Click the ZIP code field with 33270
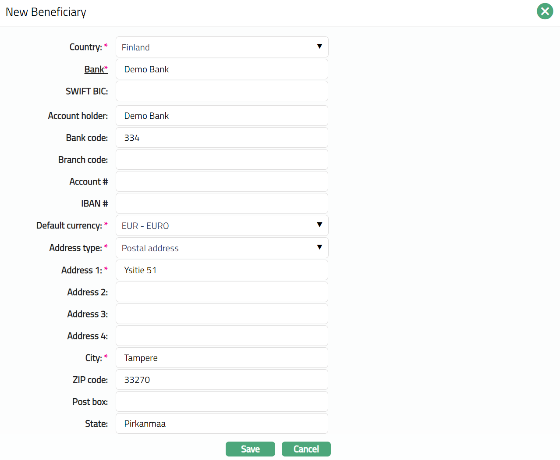The height and width of the screenshot is (460, 560). point(222,380)
